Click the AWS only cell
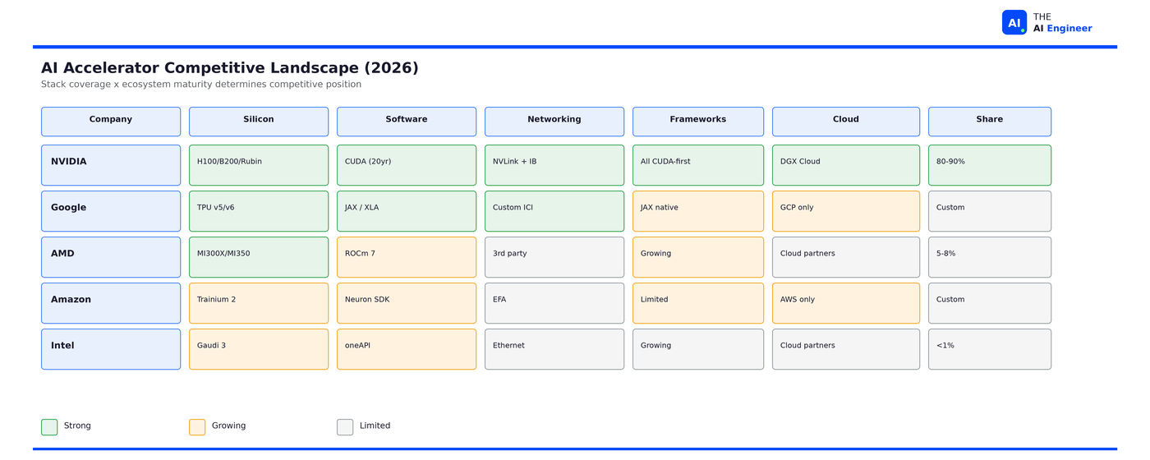This screenshot has width=1150, height=460. coord(846,303)
